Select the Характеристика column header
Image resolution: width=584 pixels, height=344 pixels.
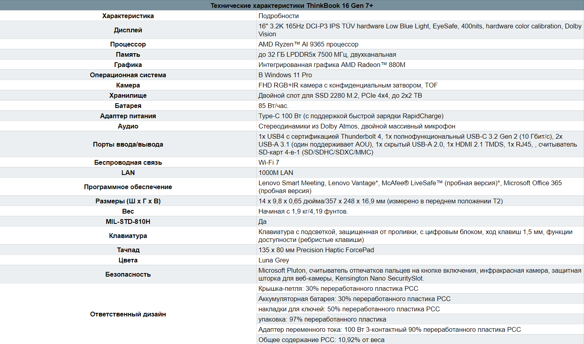pos(127,16)
